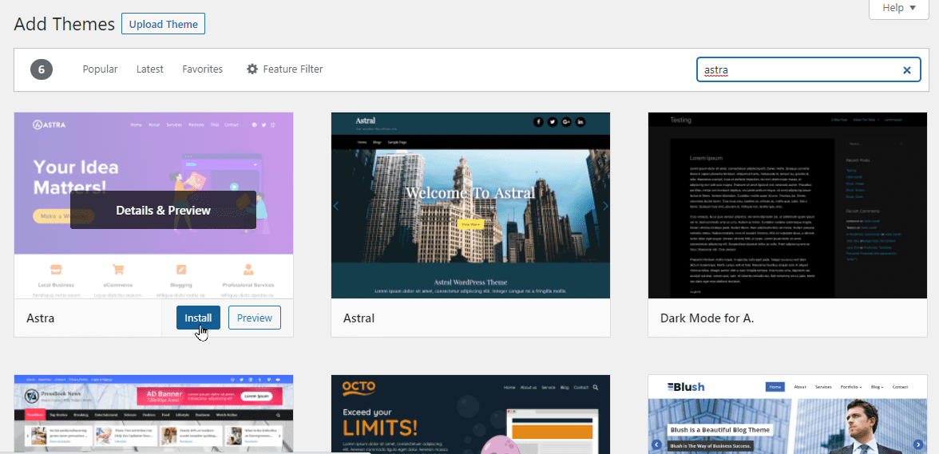The height and width of the screenshot is (454, 939).
Task: Open the Favorites tab
Action: pos(203,69)
